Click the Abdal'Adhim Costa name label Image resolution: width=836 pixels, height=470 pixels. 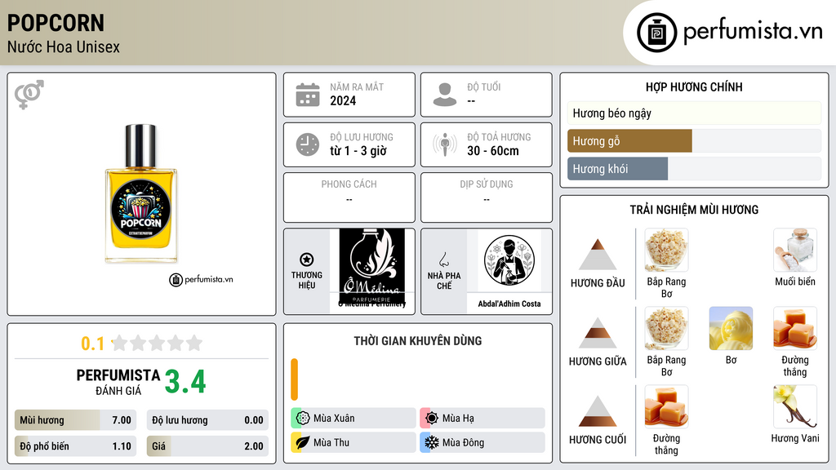[509, 304]
